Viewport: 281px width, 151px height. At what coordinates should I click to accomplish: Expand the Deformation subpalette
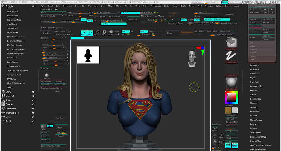[255, 99]
